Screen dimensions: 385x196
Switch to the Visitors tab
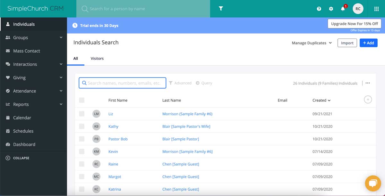tap(97, 58)
